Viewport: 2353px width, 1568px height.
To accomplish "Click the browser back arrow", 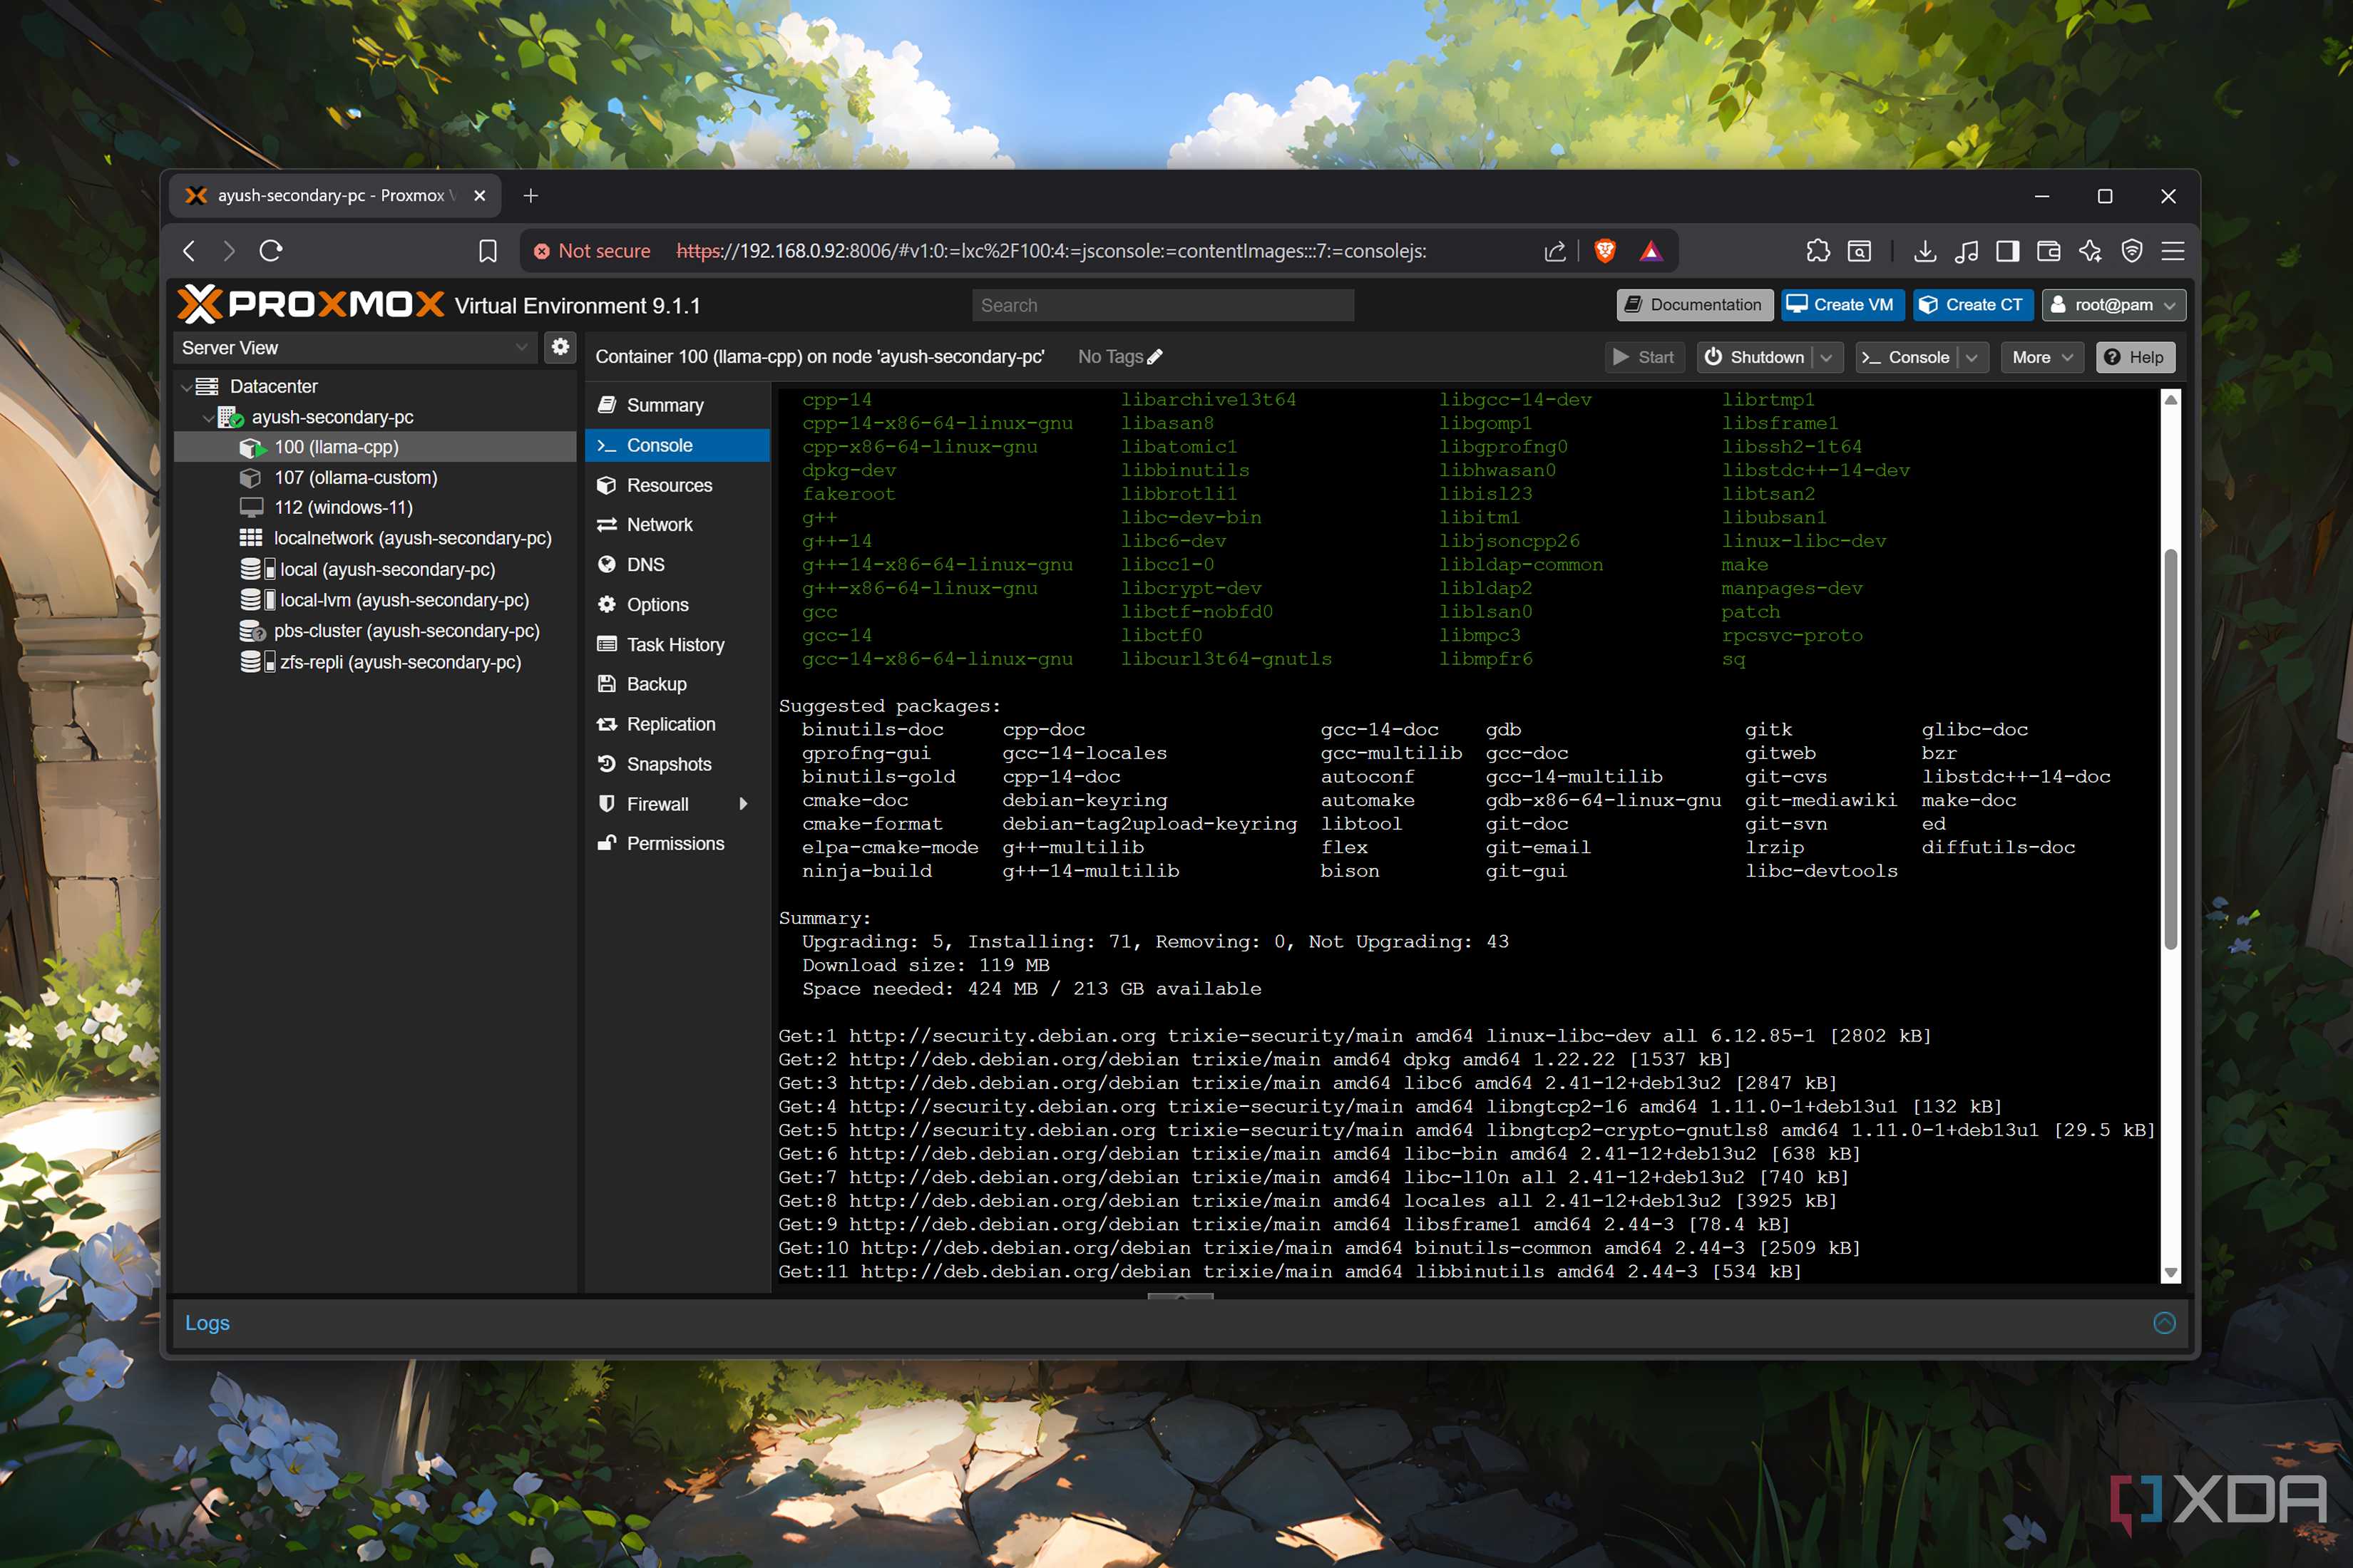I will (189, 251).
